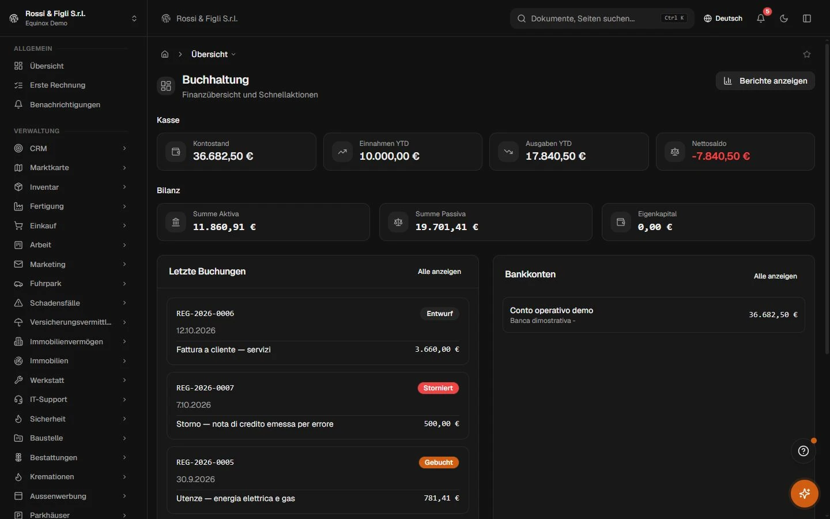Click the search documents field
Viewport: 830px width, 519px height.
(602, 18)
